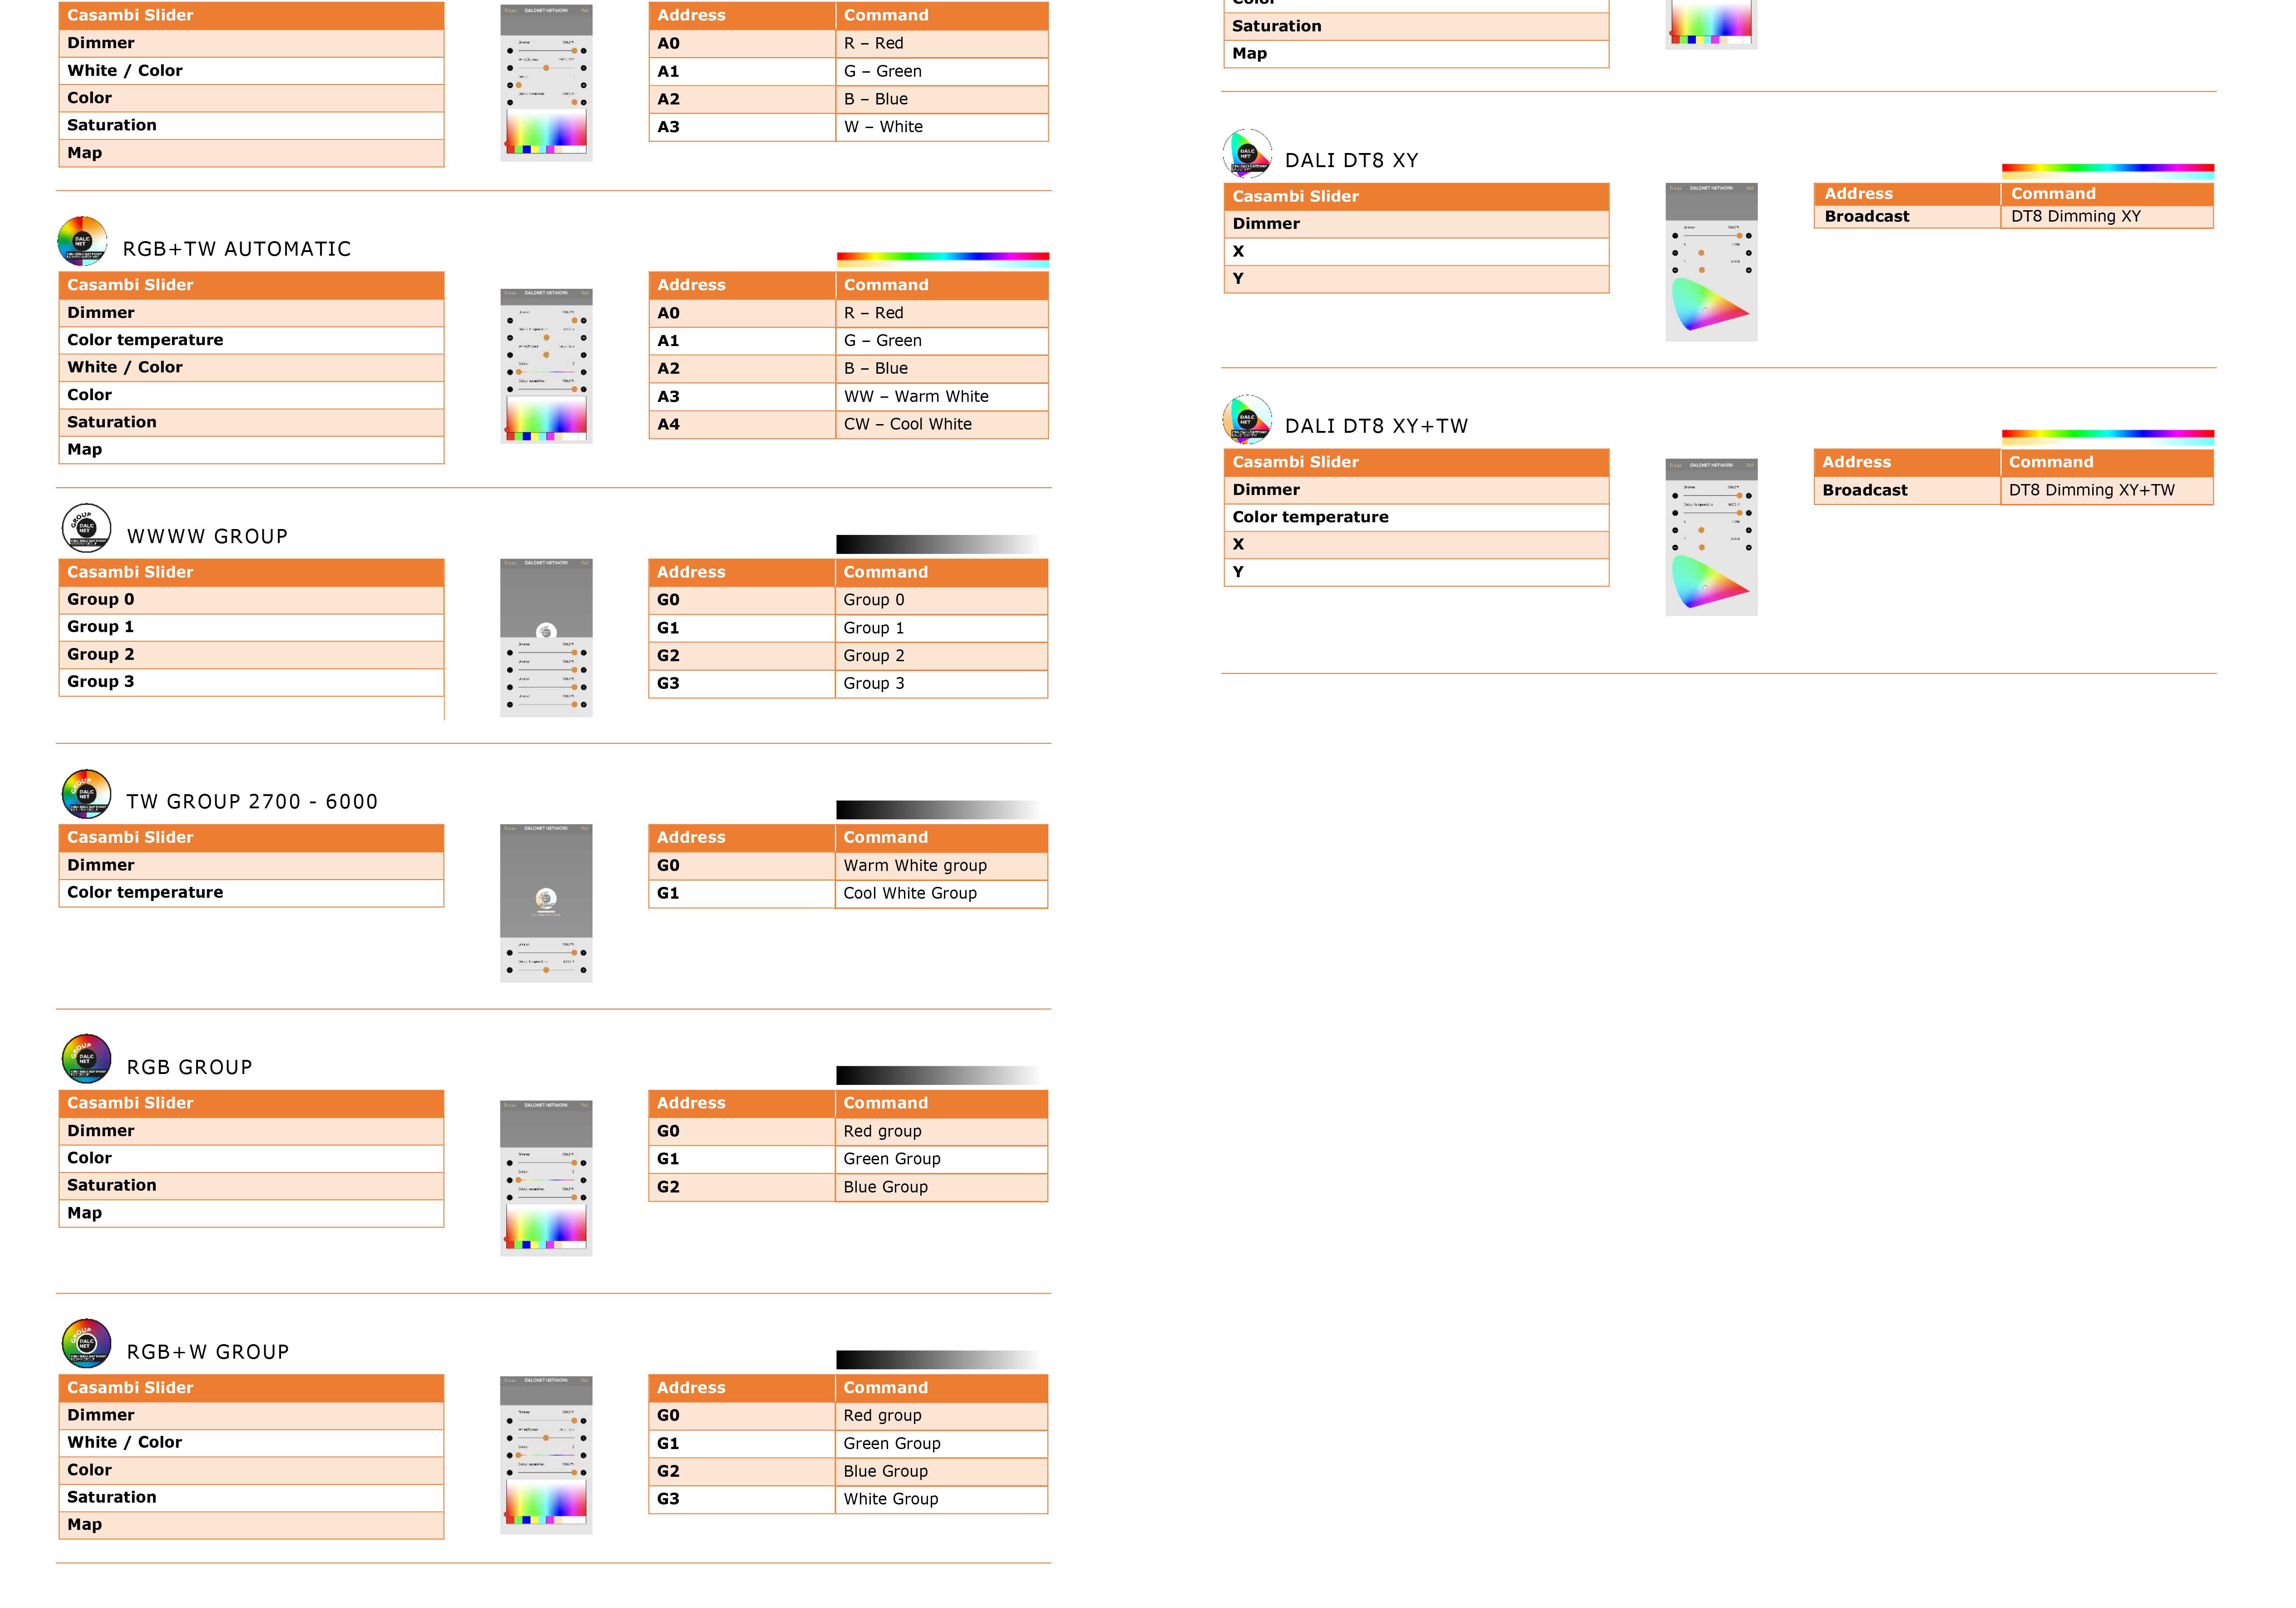The height and width of the screenshot is (1608, 2296).
Task: Click 'Group 3' in the WWWW GROUP Casambi Slider table
Action: coord(251,682)
